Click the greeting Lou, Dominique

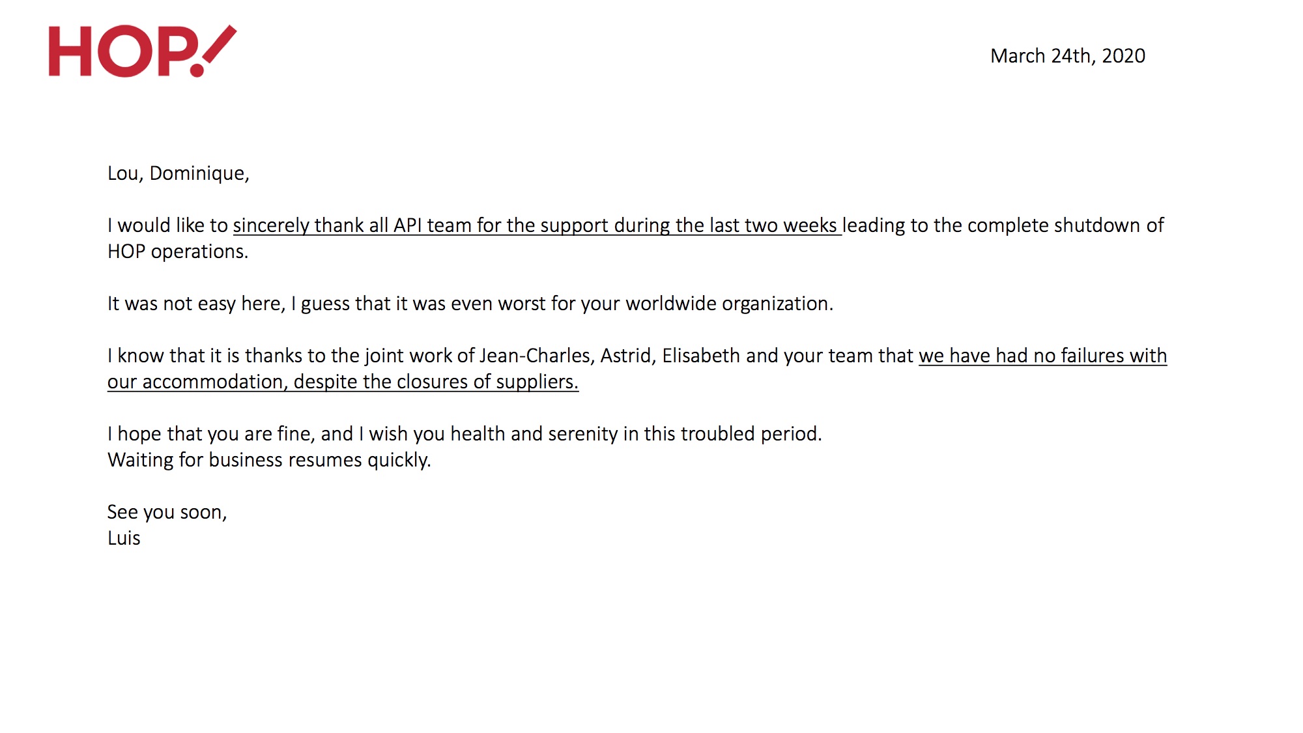click(x=179, y=173)
